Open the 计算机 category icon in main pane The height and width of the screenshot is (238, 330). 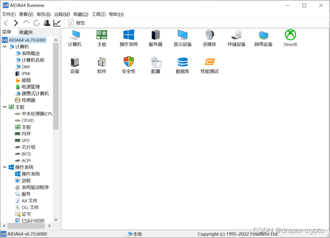75,39
